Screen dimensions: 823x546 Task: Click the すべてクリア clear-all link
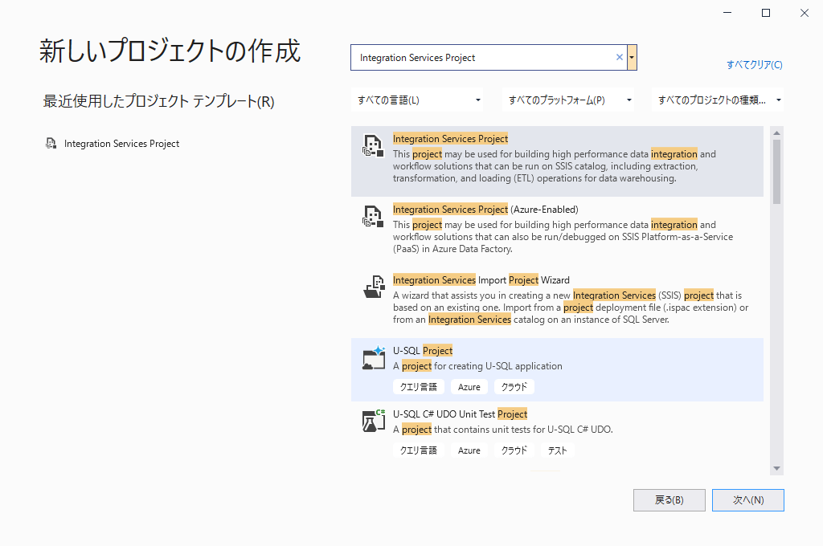(x=754, y=65)
